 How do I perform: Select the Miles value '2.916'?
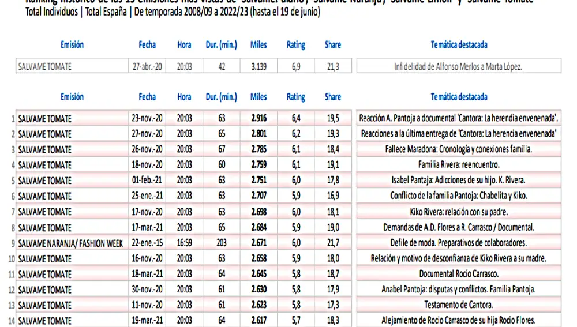(x=259, y=118)
